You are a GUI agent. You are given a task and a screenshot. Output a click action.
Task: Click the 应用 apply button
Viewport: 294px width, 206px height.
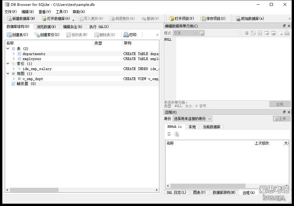pyautogui.click(x=280, y=104)
